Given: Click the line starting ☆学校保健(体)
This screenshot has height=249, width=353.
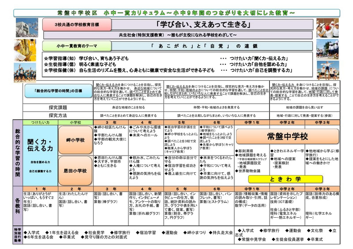Looking at the screenshot, I should point(129,70).
